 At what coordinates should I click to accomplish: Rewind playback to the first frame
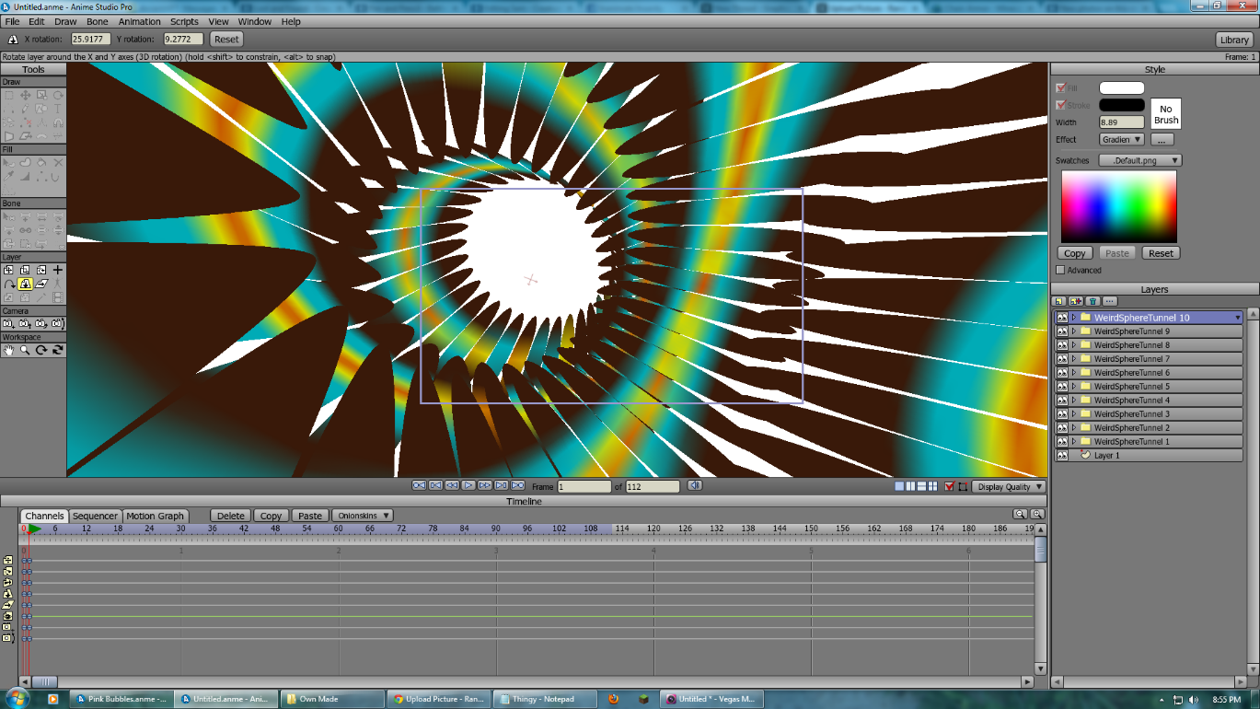[x=419, y=485]
